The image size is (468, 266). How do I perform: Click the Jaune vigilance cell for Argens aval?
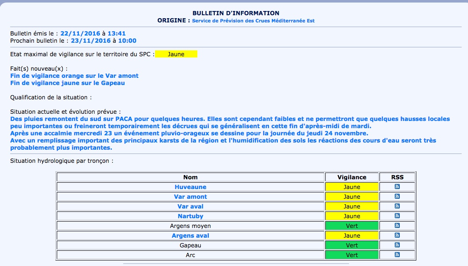(352, 236)
